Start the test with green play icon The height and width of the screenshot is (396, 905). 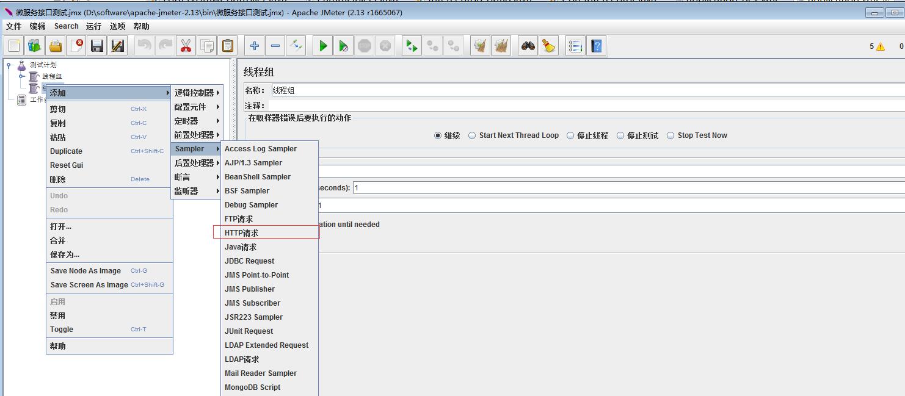323,46
